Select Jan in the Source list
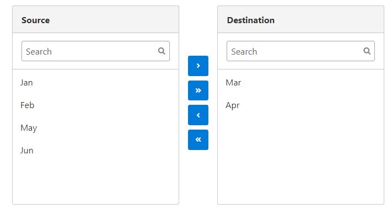The width and height of the screenshot is (392, 214). [x=95, y=83]
